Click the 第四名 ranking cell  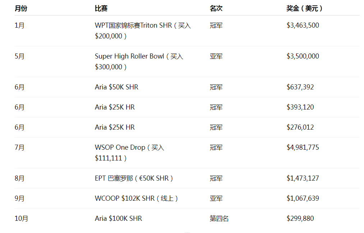(219, 219)
